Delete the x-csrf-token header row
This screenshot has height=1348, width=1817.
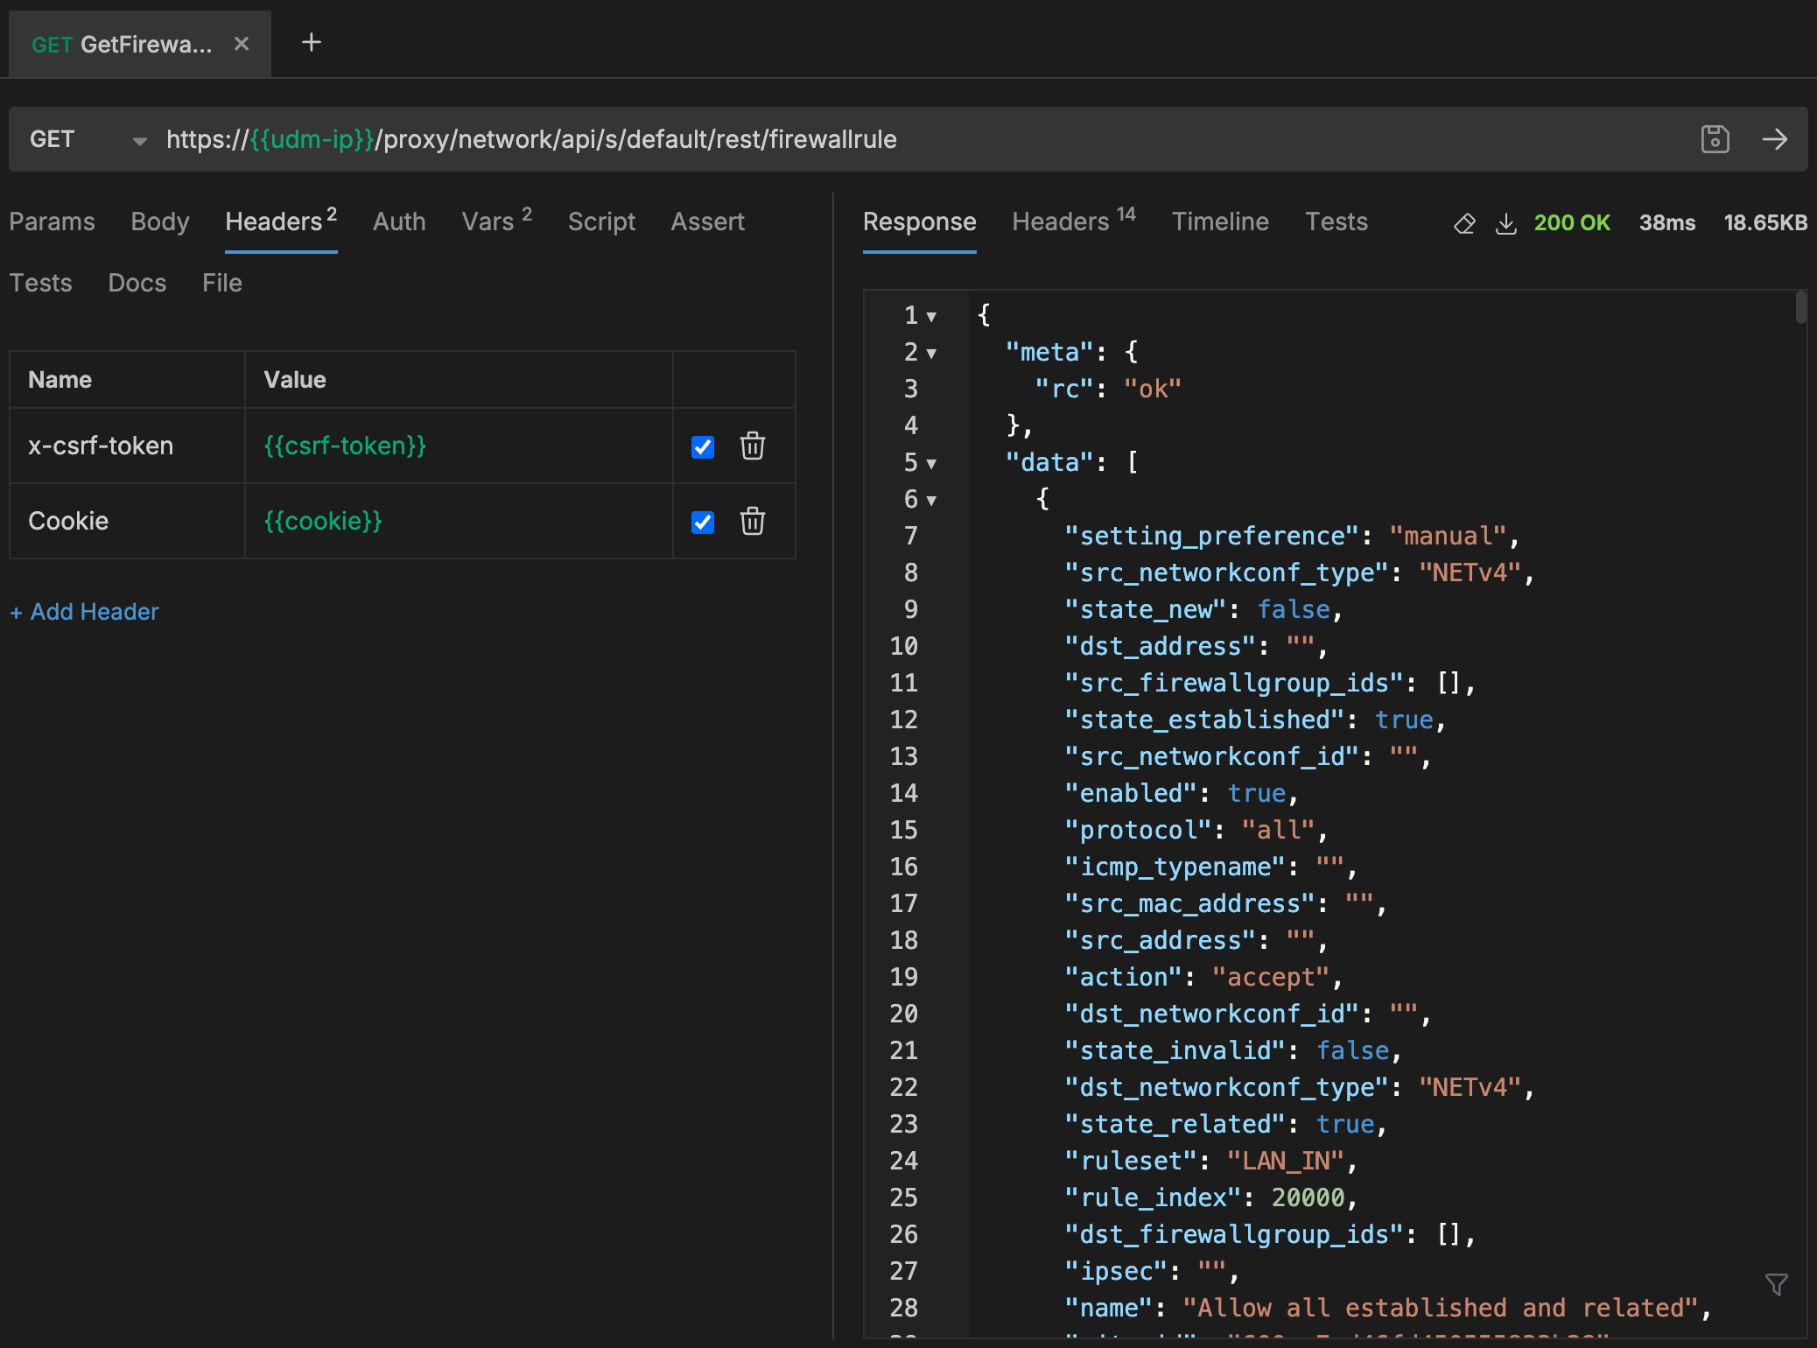pos(752,446)
